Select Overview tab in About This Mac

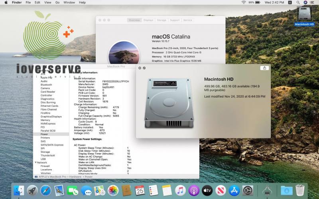pos(134,20)
